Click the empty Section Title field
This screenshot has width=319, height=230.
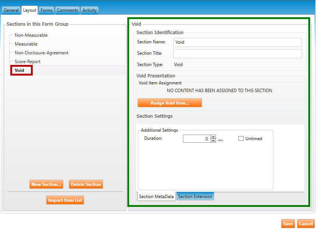coord(237,54)
